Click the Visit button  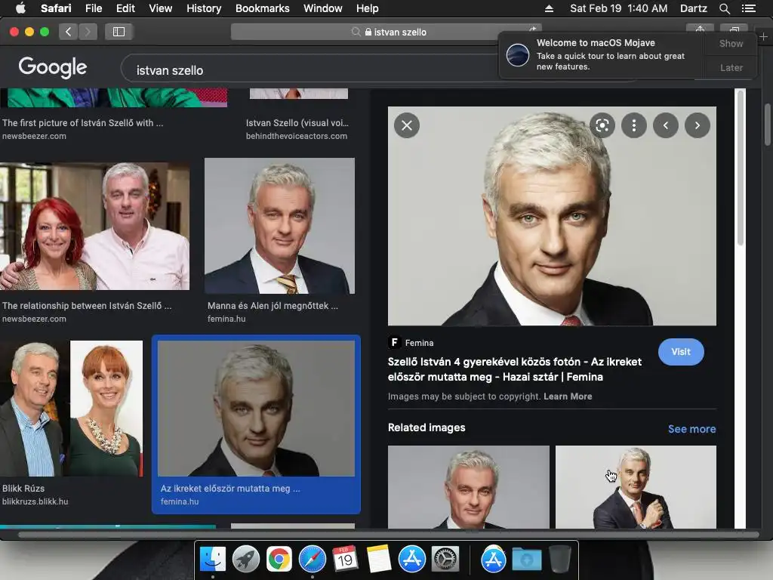pos(680,352)
